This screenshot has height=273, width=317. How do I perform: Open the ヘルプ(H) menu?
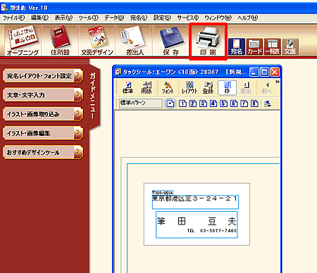pyautogui.click(x=247, y=18)
